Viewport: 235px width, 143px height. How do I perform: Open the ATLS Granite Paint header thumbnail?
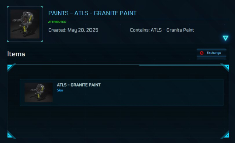tap(25, 24)
